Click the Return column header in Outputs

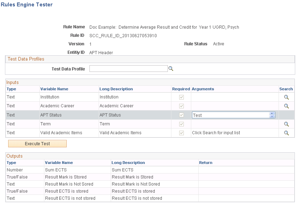205,163
